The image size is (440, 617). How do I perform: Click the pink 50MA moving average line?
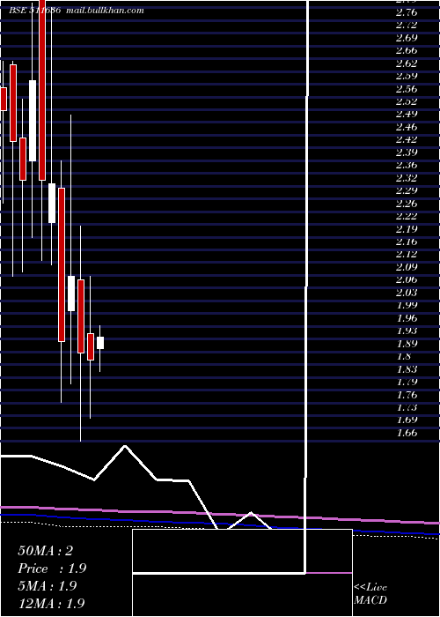pos(220,514)
